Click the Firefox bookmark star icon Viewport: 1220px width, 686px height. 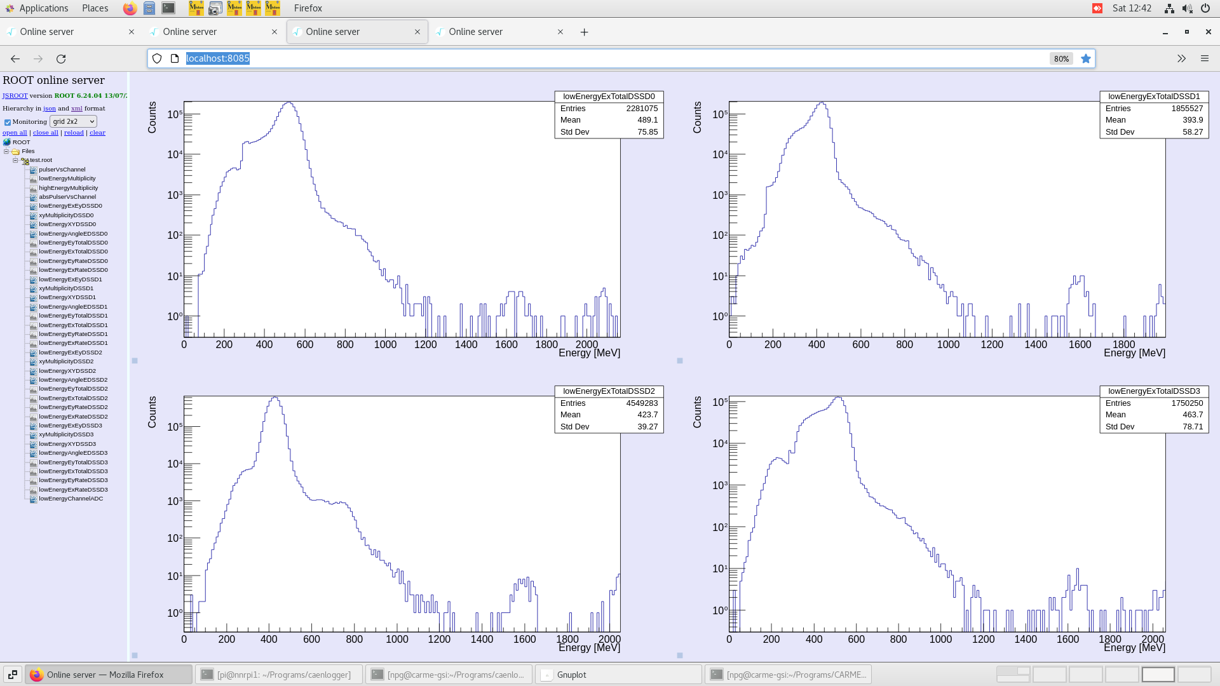pyautogui.click(x=1086, y=58)
